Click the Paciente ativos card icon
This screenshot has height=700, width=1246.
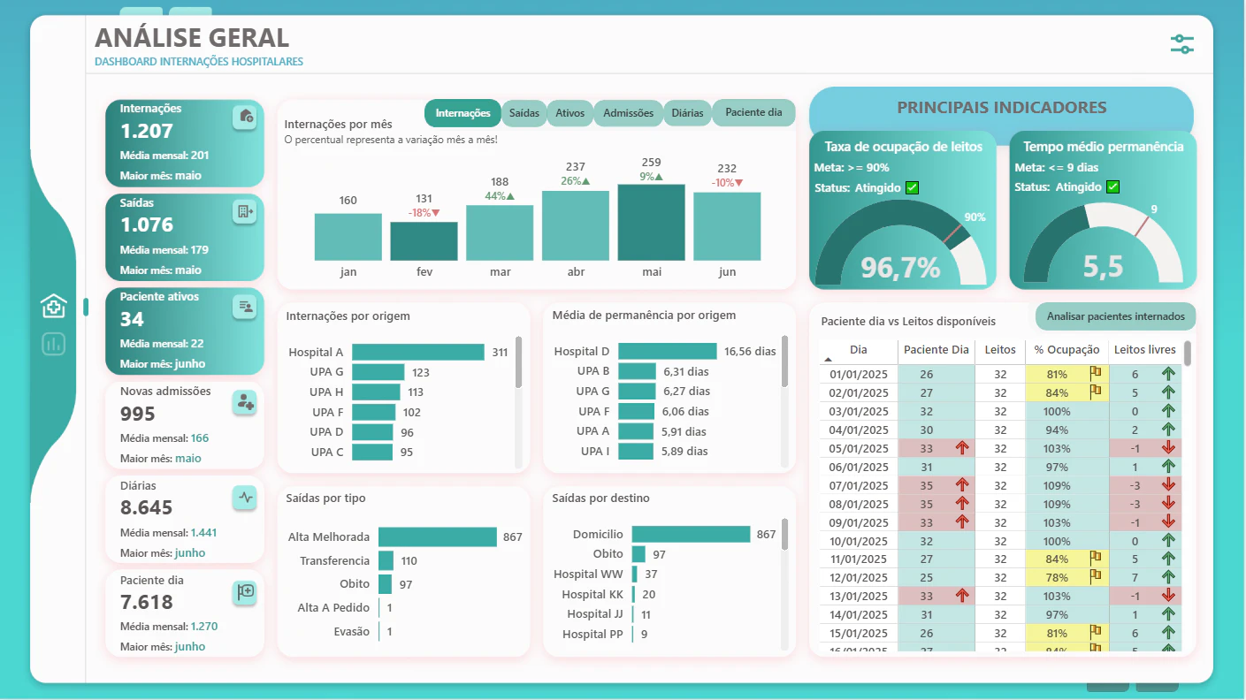[x=245, y=307]
